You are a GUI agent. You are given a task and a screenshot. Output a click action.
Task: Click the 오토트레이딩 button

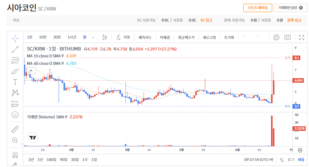[x=257, y=8]
